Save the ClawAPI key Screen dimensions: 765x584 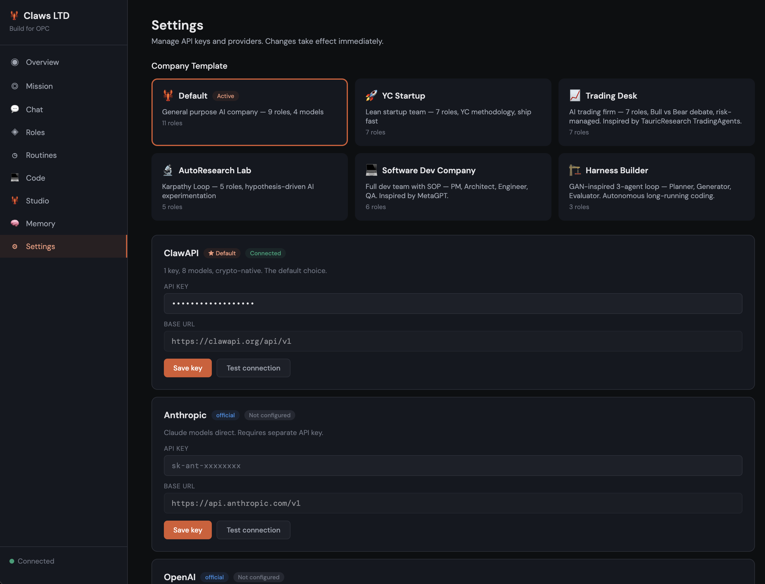(x=188, y=368)
